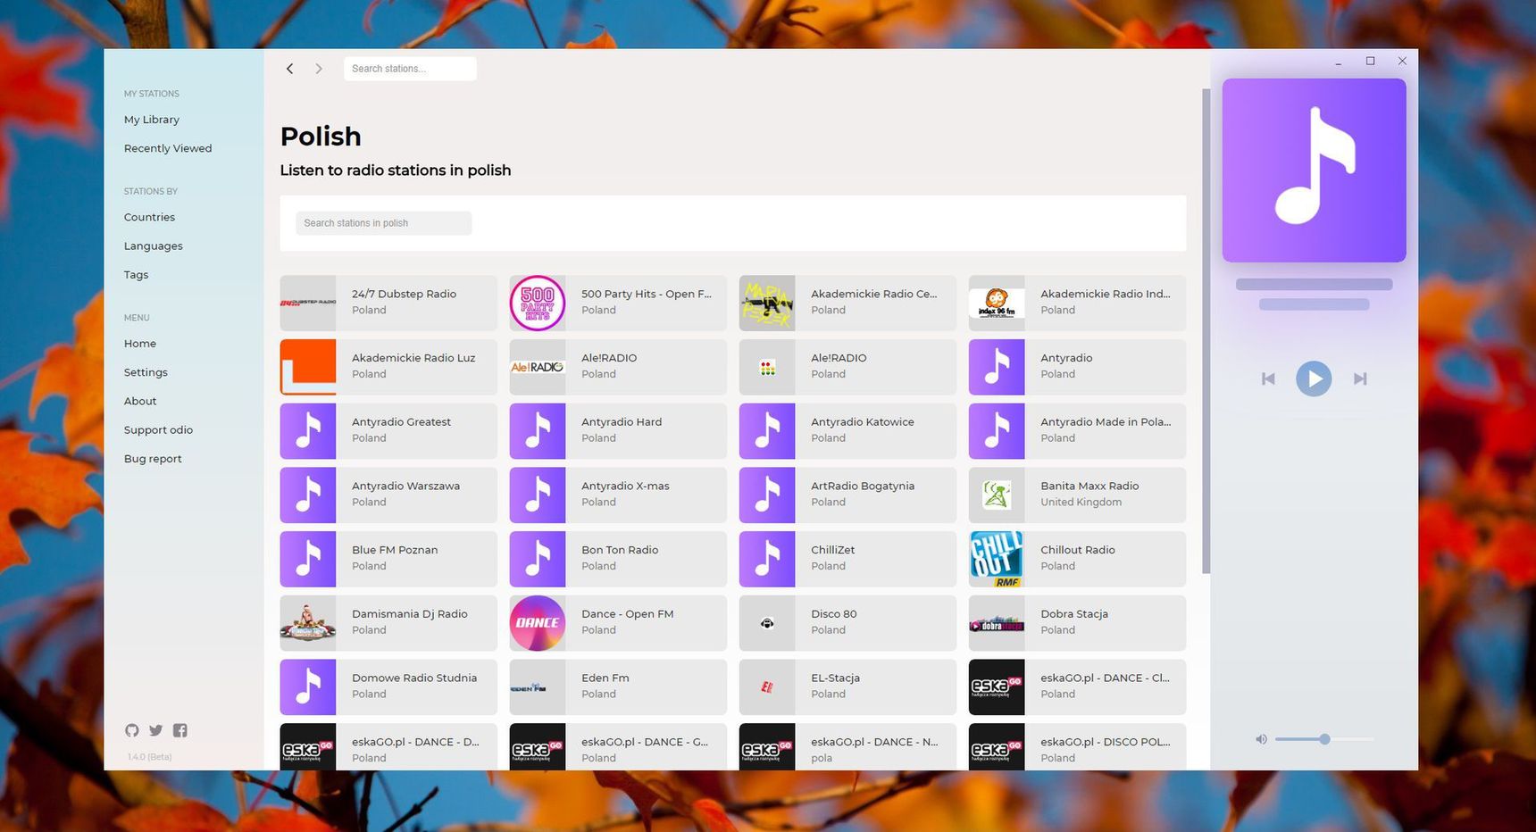The image size is (1536, 832).
Task: Open the Facebook icon in sidebar footer
Action: [x=180, y=730]
